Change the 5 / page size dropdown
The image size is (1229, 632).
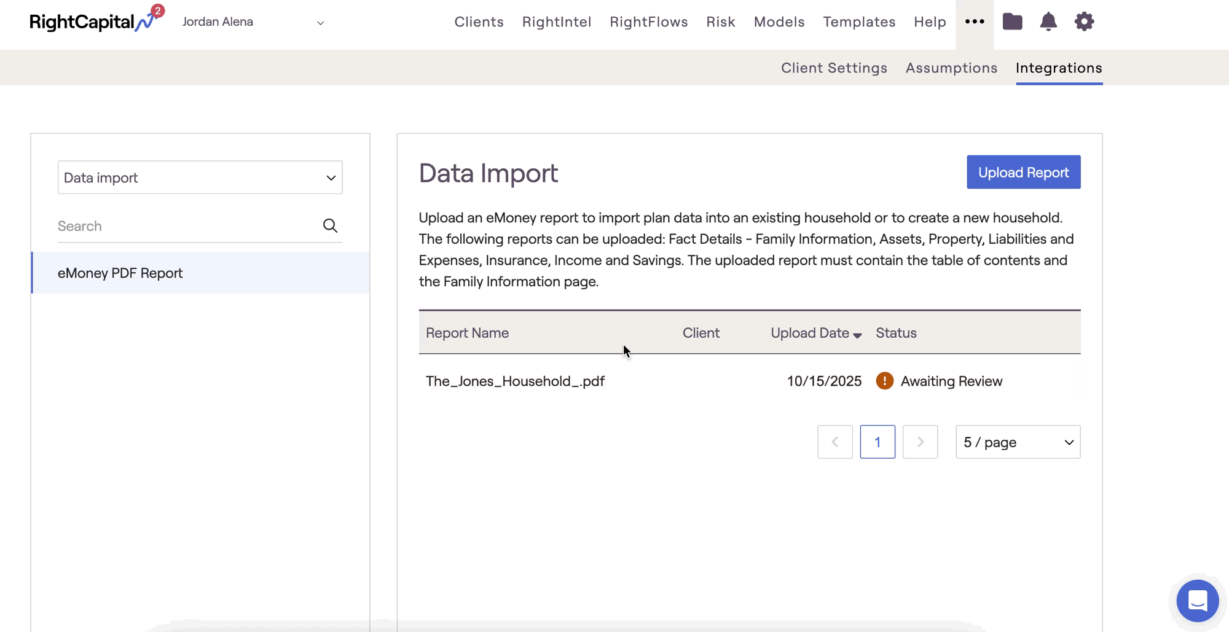tap(1018, 442)
